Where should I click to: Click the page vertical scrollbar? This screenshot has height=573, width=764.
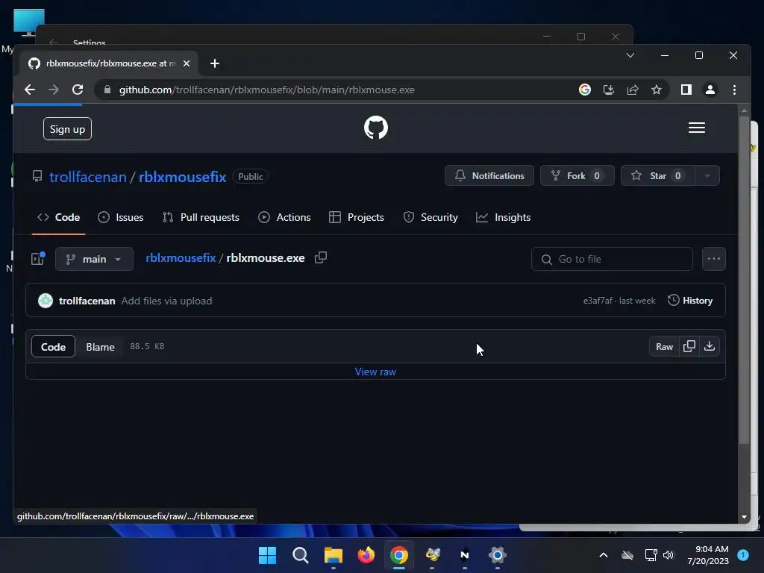[x=744, y=281]
